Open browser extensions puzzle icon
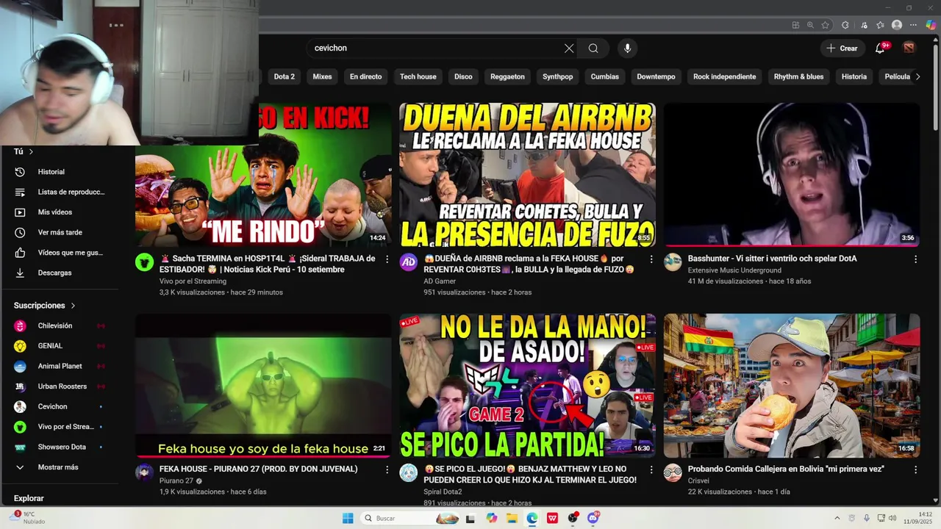 [x=845, y=25]
